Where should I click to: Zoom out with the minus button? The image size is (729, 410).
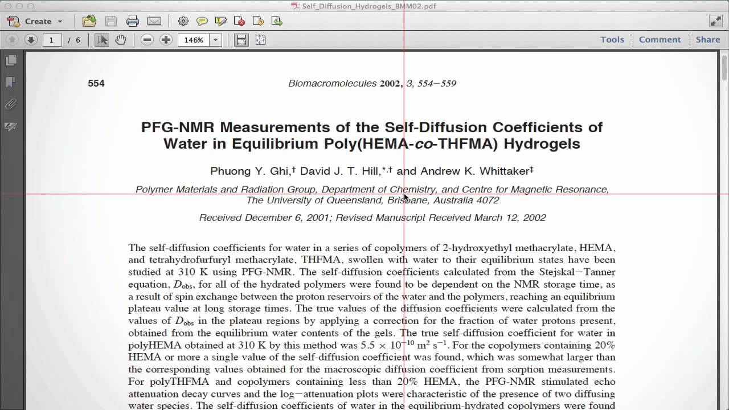[147, 40]
